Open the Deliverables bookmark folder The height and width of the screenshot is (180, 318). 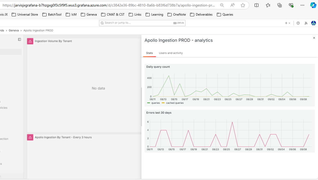pyautogui.click(x=202, y=15)
